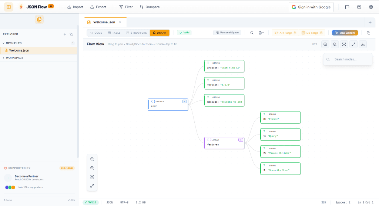Open the Filter tool
Image resolution: width=379 pixels, height=206 pixels.
pos(126,7)
